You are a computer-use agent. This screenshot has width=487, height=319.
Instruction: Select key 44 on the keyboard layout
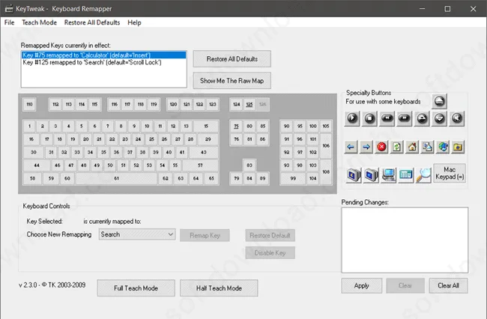pos(37,165)
